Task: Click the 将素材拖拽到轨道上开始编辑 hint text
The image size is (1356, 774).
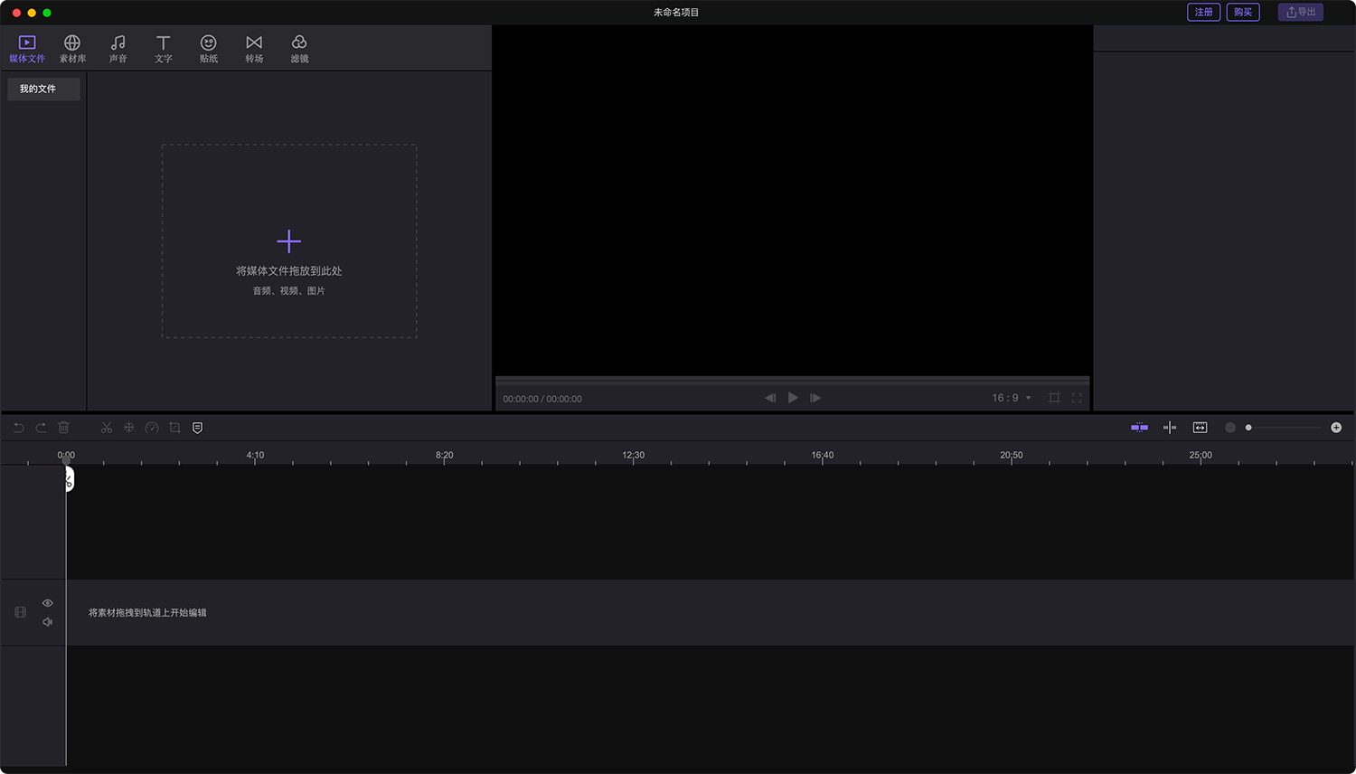Action: click(x=147, y=613)
